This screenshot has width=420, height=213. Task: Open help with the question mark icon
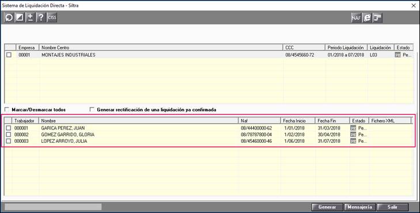[x=41, y=18]
